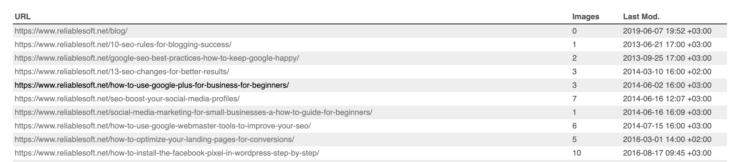Open the google-webmaster-tools URL link

tap(162, 126)
